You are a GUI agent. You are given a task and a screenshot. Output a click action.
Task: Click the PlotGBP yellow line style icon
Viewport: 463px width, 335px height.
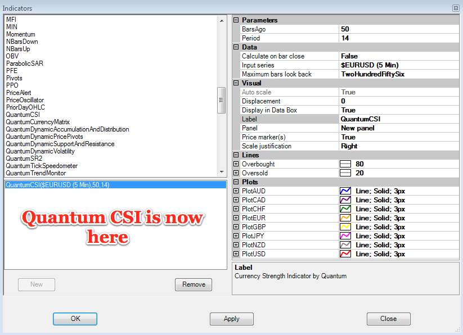click(345, 227)
